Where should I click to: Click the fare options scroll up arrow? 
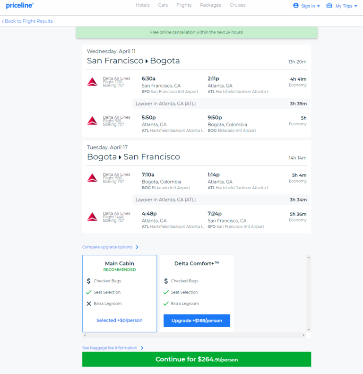[309, 258]
